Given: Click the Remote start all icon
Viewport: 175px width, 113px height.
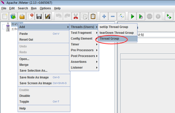Looking at the screenshot, I should (169, 16).
